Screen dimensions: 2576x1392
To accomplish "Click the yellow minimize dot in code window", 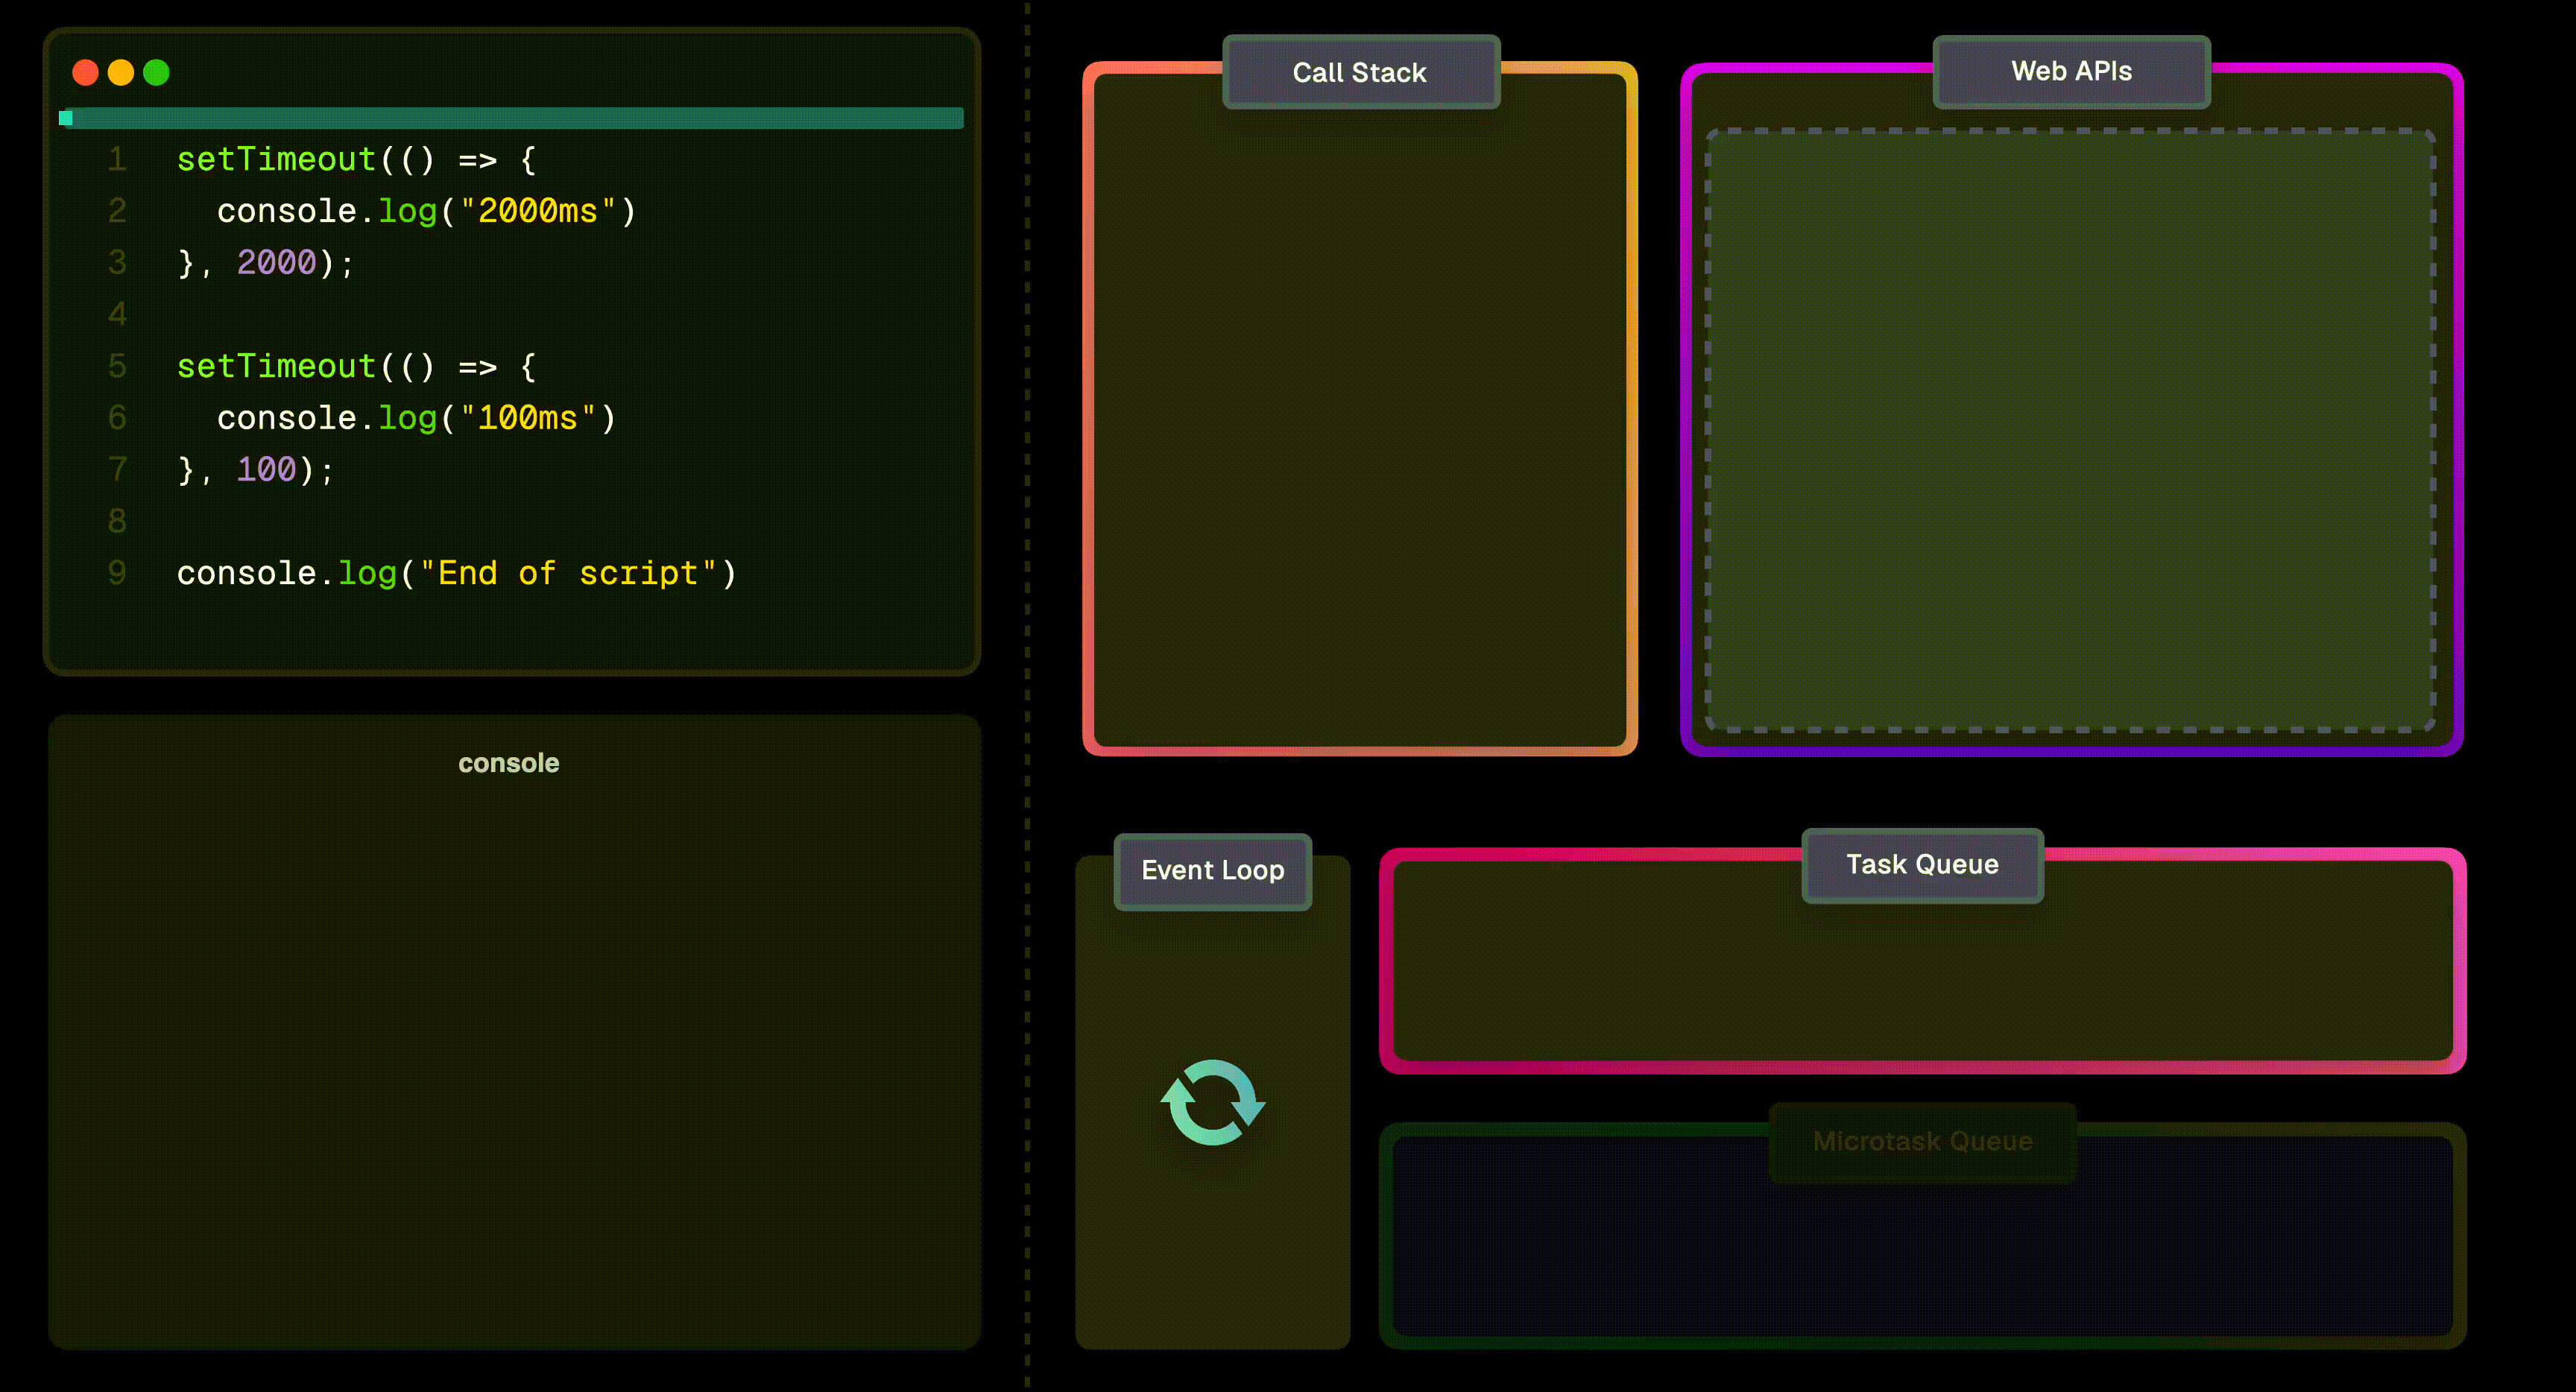I will [x=121, y=72].
